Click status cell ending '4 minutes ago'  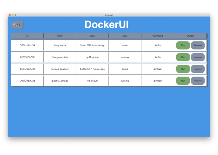92,69
